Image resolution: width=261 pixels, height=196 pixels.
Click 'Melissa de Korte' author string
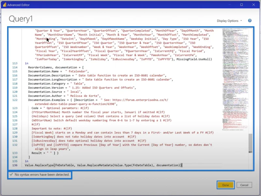(84, 96)
